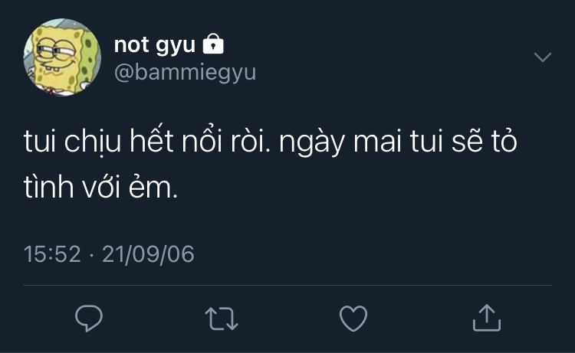Open the share sheet via upload-arrow icon
Screen dimensions: 575x353
[486, 318]
